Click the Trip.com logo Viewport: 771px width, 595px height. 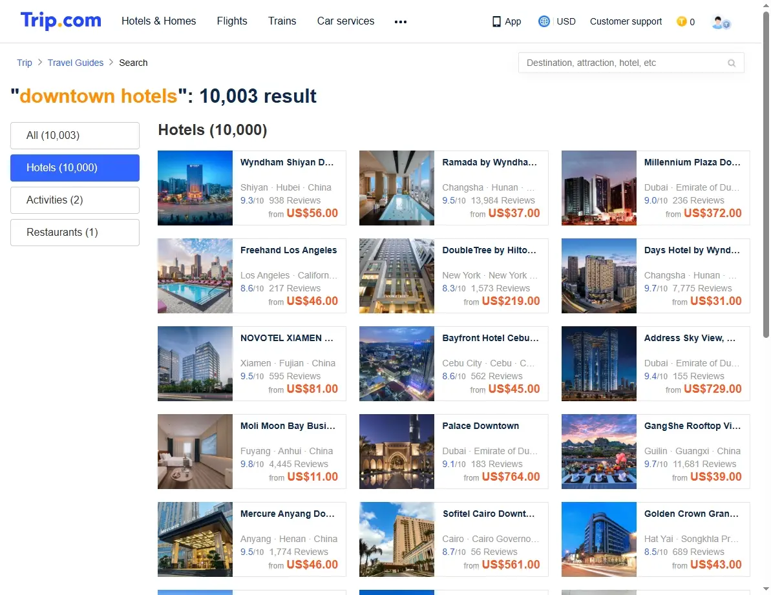point(61,21)
